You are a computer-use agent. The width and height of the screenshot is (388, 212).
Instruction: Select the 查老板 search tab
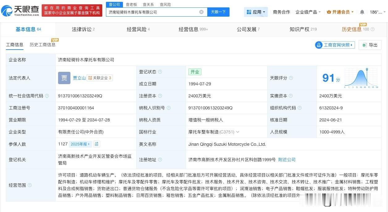pyautogui.click(x=131, y=4)
